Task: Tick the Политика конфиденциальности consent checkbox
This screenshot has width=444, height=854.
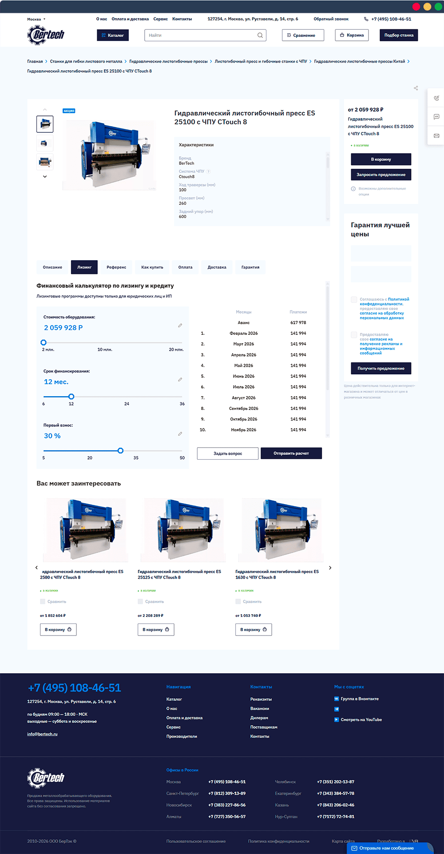Action: [x=354, y=300]
